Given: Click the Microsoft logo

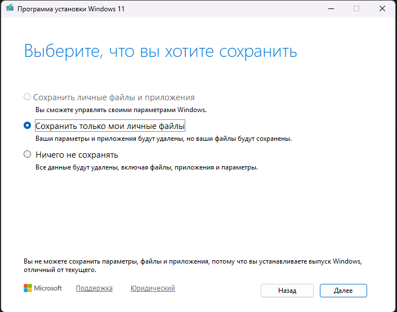Looking at the screenshot, I should pyautogui.click(x=43, y=288).
